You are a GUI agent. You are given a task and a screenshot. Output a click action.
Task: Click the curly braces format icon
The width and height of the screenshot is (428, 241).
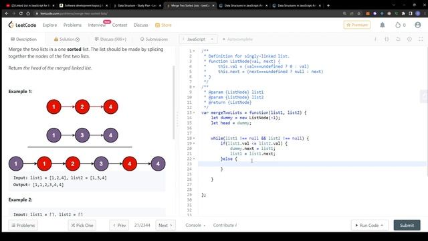pos(387,39)
